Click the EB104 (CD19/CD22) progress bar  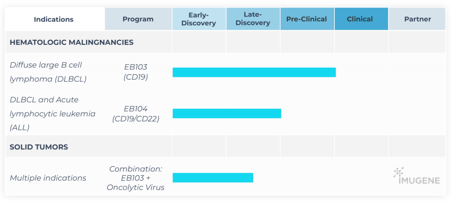point(227,113)
